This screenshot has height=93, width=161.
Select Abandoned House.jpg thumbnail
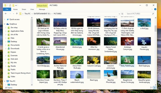tap(60, 41)
